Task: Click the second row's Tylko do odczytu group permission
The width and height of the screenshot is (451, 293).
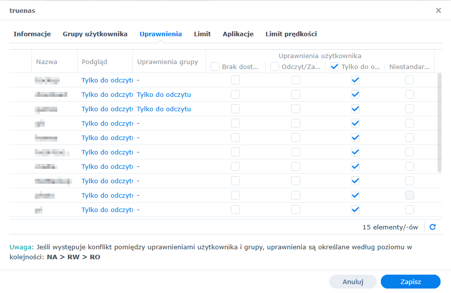Action: 164,94
